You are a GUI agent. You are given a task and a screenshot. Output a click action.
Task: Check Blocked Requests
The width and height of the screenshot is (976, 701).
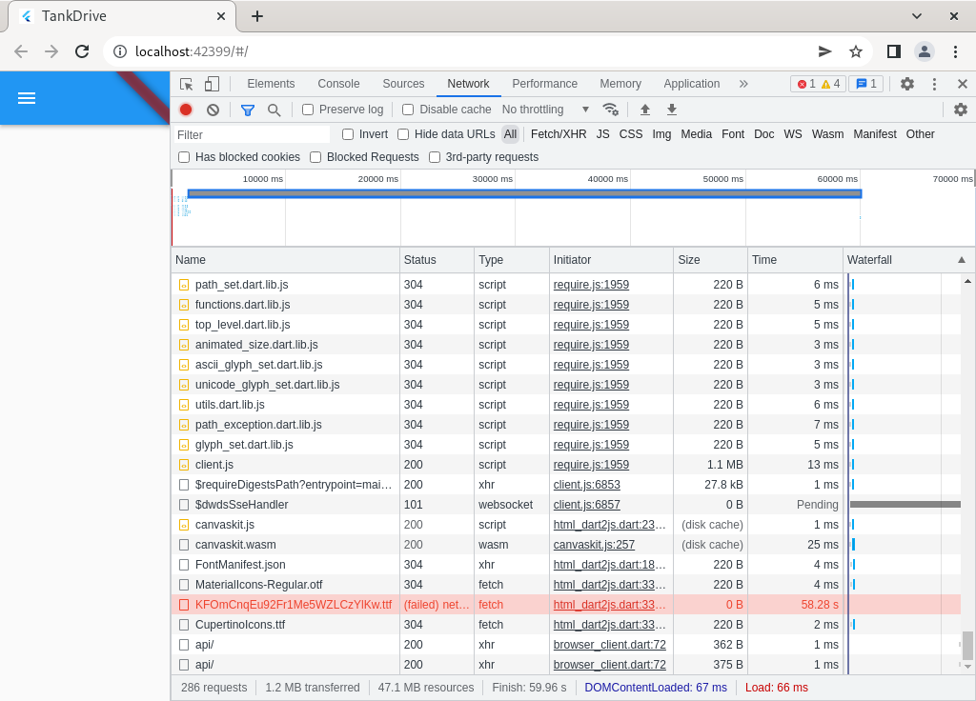pyautogui.click(x=315, y=157)
